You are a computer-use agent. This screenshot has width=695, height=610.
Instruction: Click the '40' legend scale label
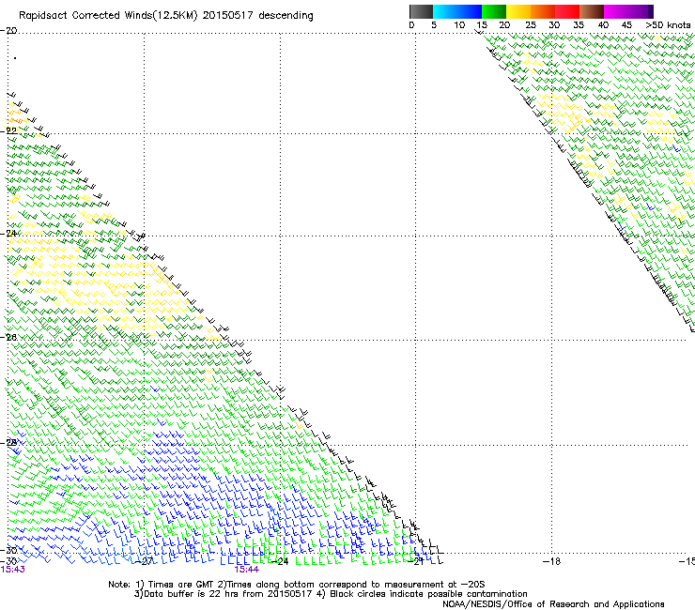pyautogui.click(x=603, y=25)
